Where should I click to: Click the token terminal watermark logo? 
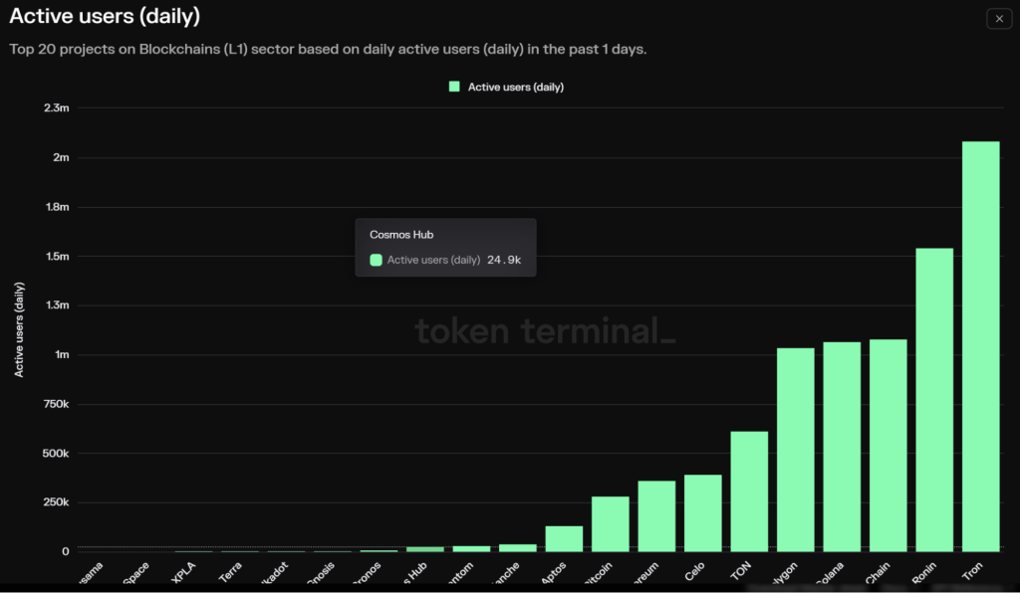tap(545, 331)
